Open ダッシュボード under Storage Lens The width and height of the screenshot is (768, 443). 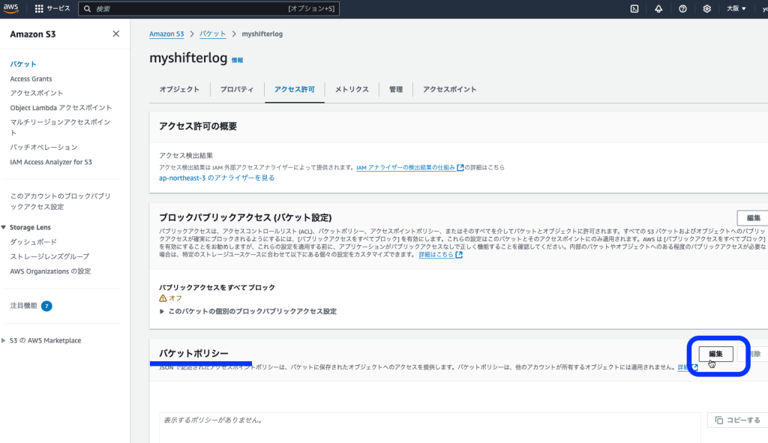tap(33, 242)
